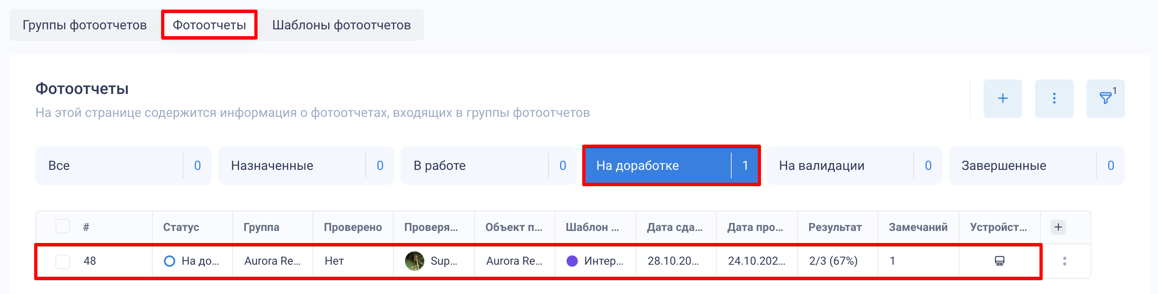Open the Шаблоны фотоотчетов tab
1158x294 pixels.
pyautogui.click(x=341, y=25)
